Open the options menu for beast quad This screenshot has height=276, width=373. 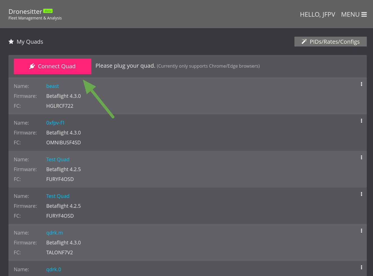click(x=361, y=84)
